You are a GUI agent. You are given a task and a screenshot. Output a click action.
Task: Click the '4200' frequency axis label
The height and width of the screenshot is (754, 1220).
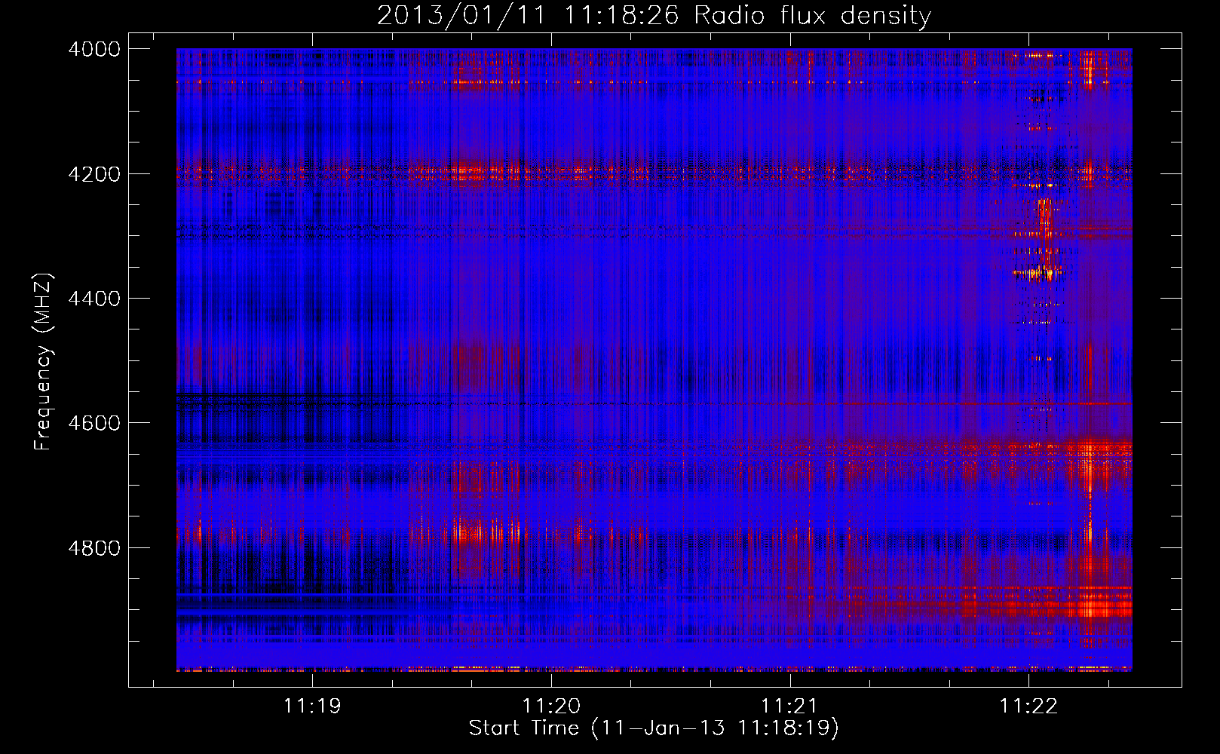pyautogui.click(x=94, y=173)
